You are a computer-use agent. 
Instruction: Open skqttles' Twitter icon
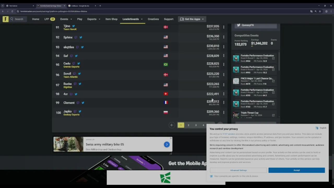tap(82, 47)
